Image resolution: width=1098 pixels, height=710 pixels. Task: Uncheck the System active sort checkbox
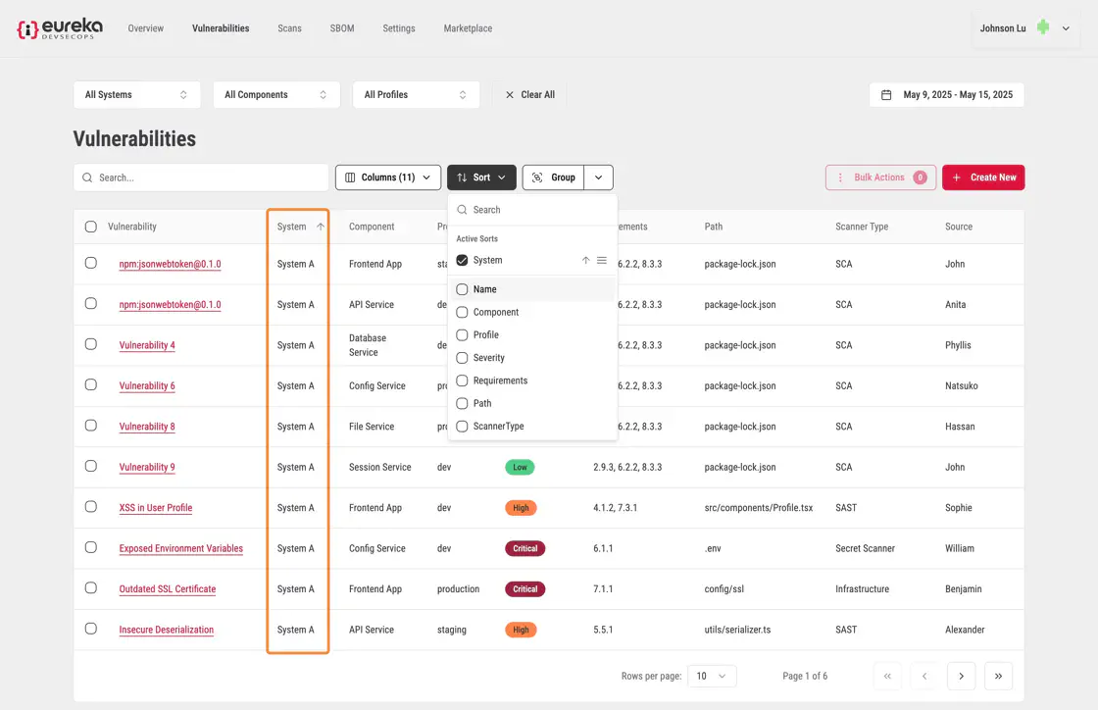click(x=462, y=261)
